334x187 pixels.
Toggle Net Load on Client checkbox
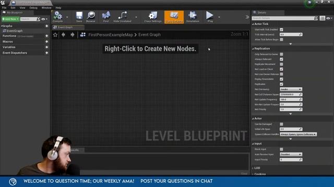(x=281, y=69)
